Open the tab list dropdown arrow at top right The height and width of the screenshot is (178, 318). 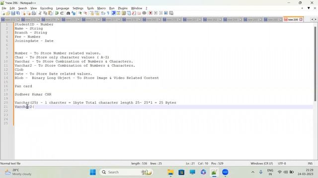click(309, 8)
